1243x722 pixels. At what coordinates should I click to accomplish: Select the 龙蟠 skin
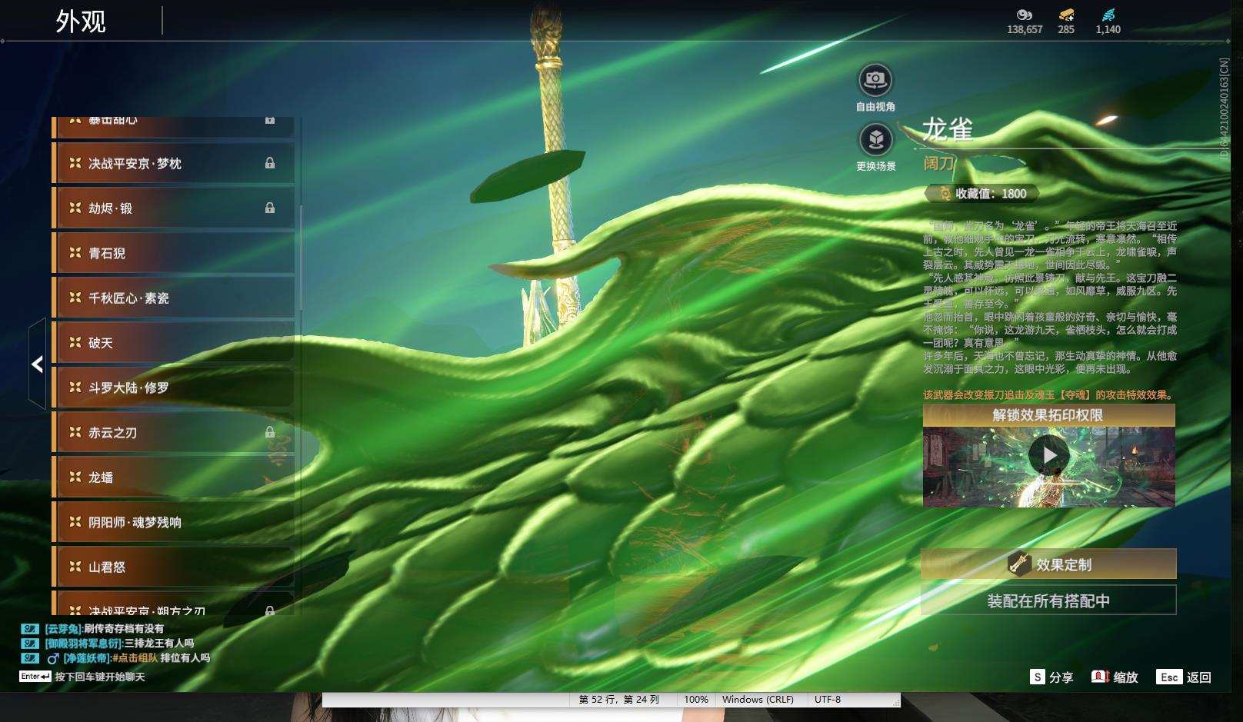coord(173,477)
